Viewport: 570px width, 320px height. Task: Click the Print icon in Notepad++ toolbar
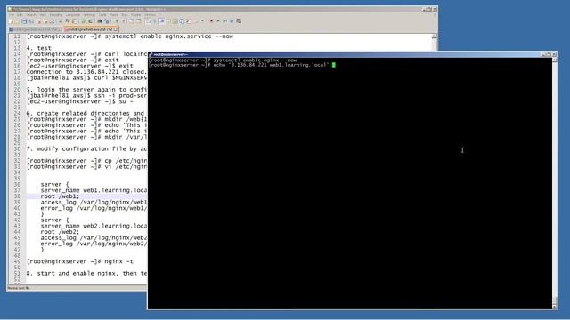pos(52,21)
